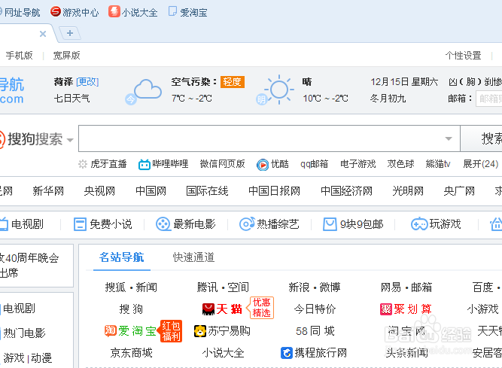Open the 熊猫tv quick link
The height and width of the screenshot is (368, 502).
pos(438,164)
